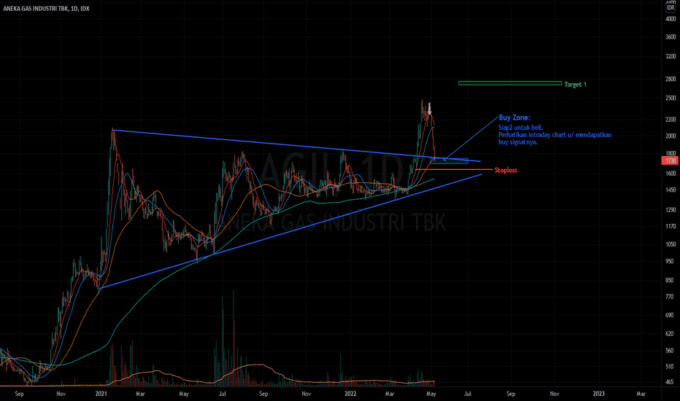The image size is (680, 401).
Task: Click the ANEKA GAS INDUSTRI TBK chart title
Action: 46,8
